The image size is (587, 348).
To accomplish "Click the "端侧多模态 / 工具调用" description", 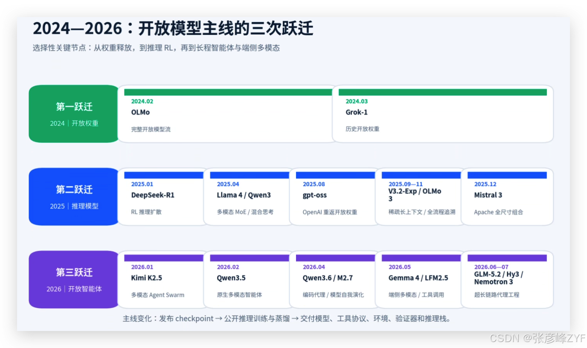I will 416,295.
